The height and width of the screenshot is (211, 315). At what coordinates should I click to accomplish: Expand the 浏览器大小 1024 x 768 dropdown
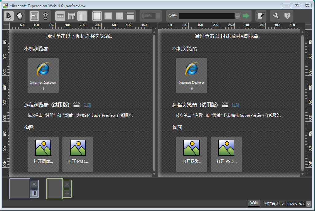coord(309,204)
